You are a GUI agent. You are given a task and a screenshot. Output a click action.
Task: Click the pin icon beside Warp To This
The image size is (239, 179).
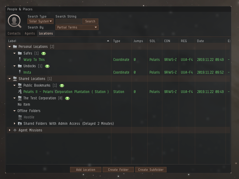click(x=20, y=60)
